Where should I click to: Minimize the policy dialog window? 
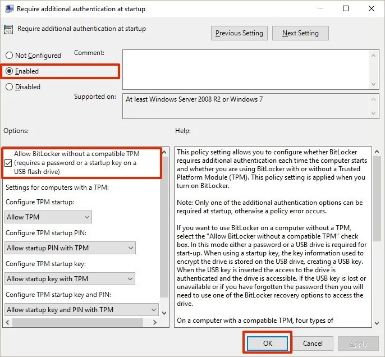pos(320,9)
